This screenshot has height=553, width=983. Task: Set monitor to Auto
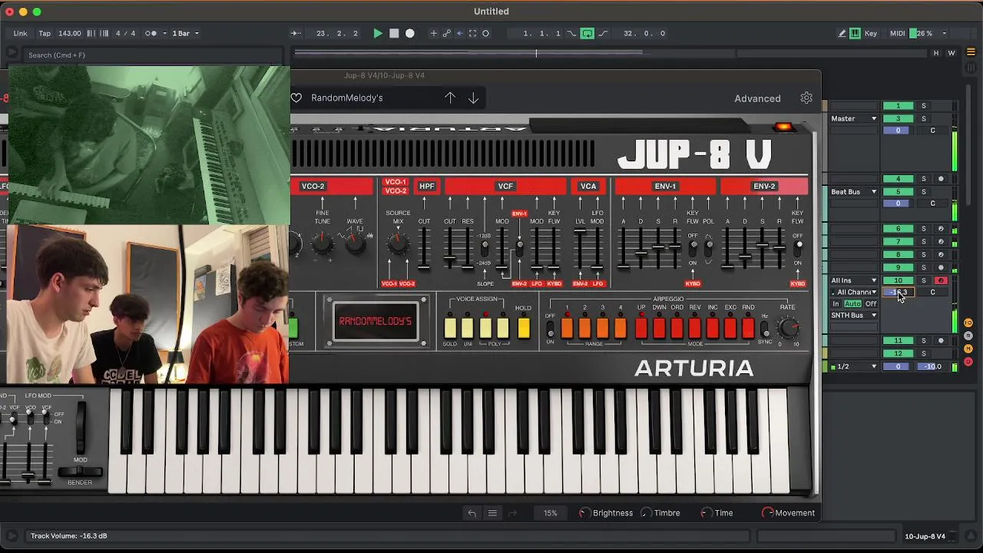tap(852, 303)
